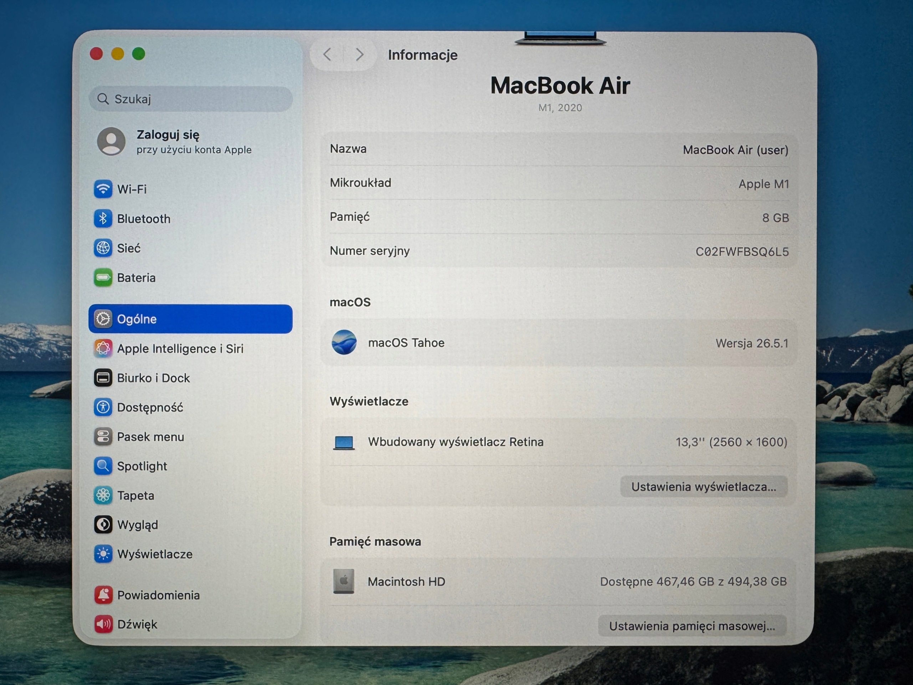913x685 pixels.
Task: Choose Sieć in the sidebar
Action: coord(129,248)
